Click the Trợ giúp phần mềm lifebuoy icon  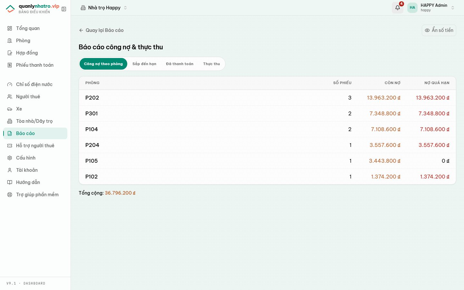click(x=10, y=195)
